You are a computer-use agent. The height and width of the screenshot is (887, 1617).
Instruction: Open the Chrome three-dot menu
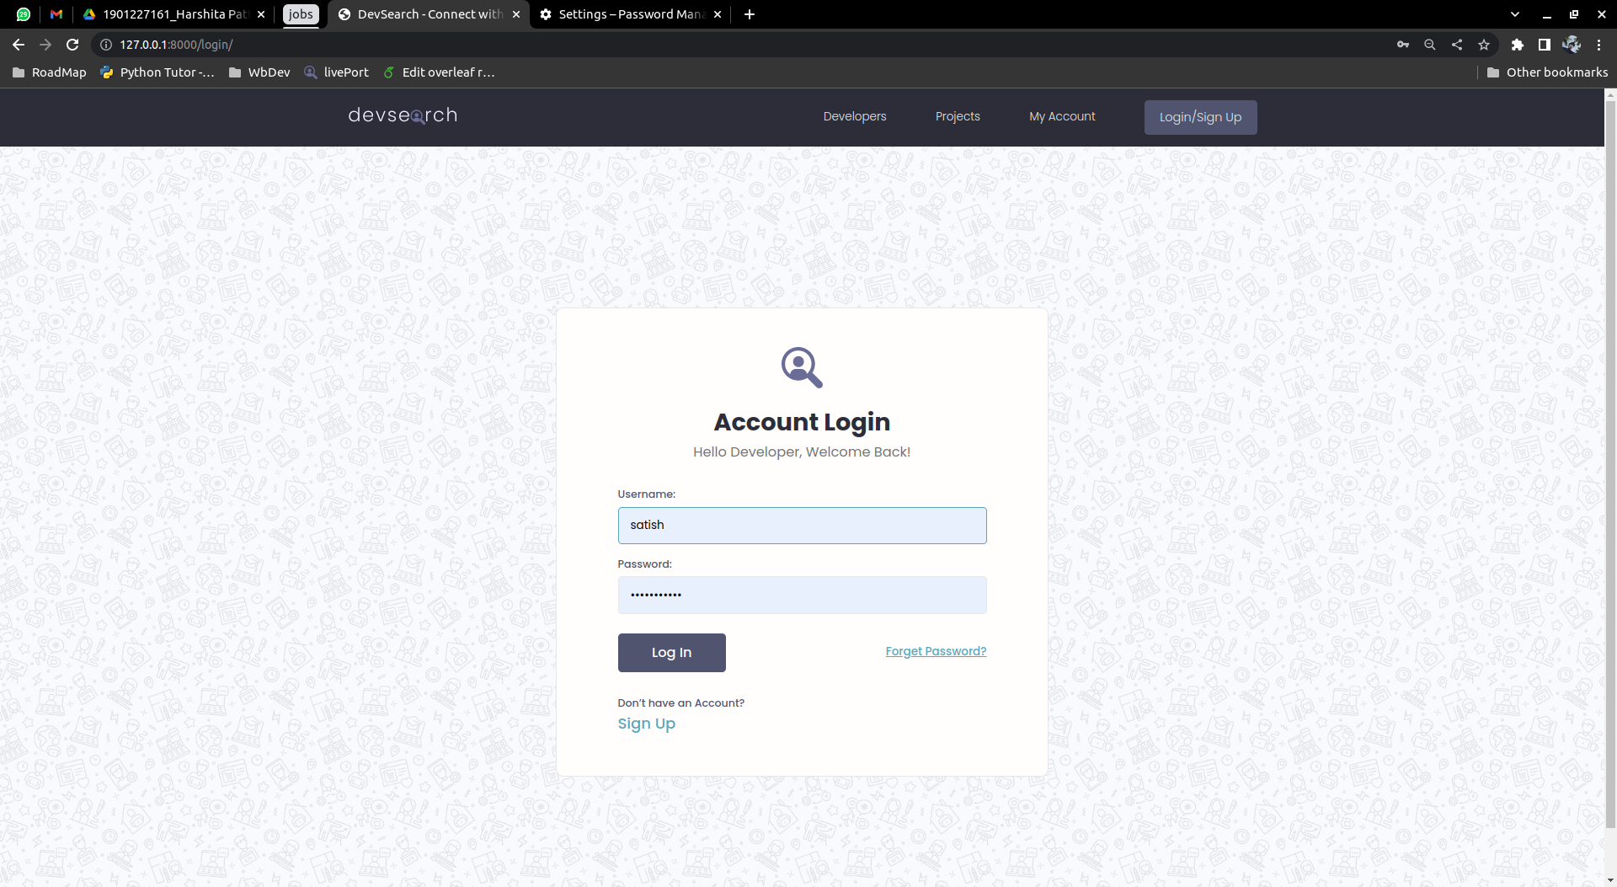point(1599,45)
